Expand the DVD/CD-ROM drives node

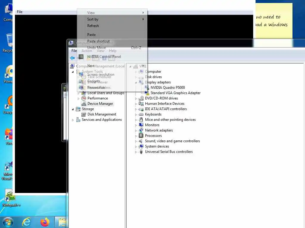[136, 99]
